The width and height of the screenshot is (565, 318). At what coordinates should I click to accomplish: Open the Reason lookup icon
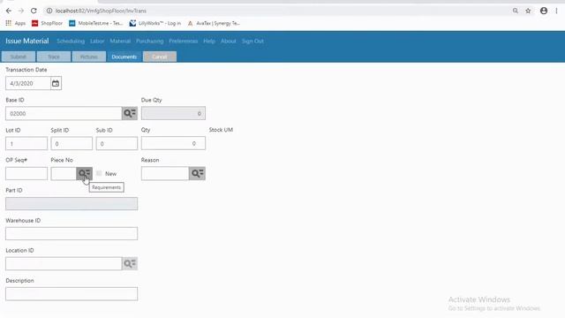pos(197,173)
